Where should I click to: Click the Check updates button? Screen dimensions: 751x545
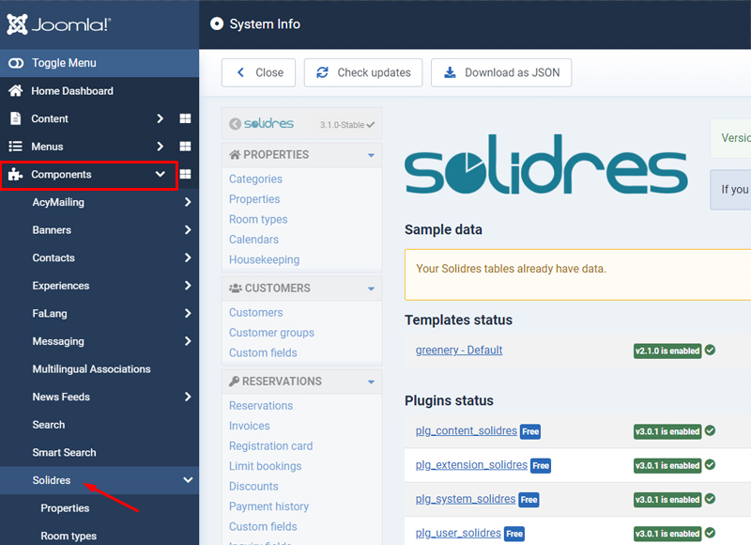[363, 72]
